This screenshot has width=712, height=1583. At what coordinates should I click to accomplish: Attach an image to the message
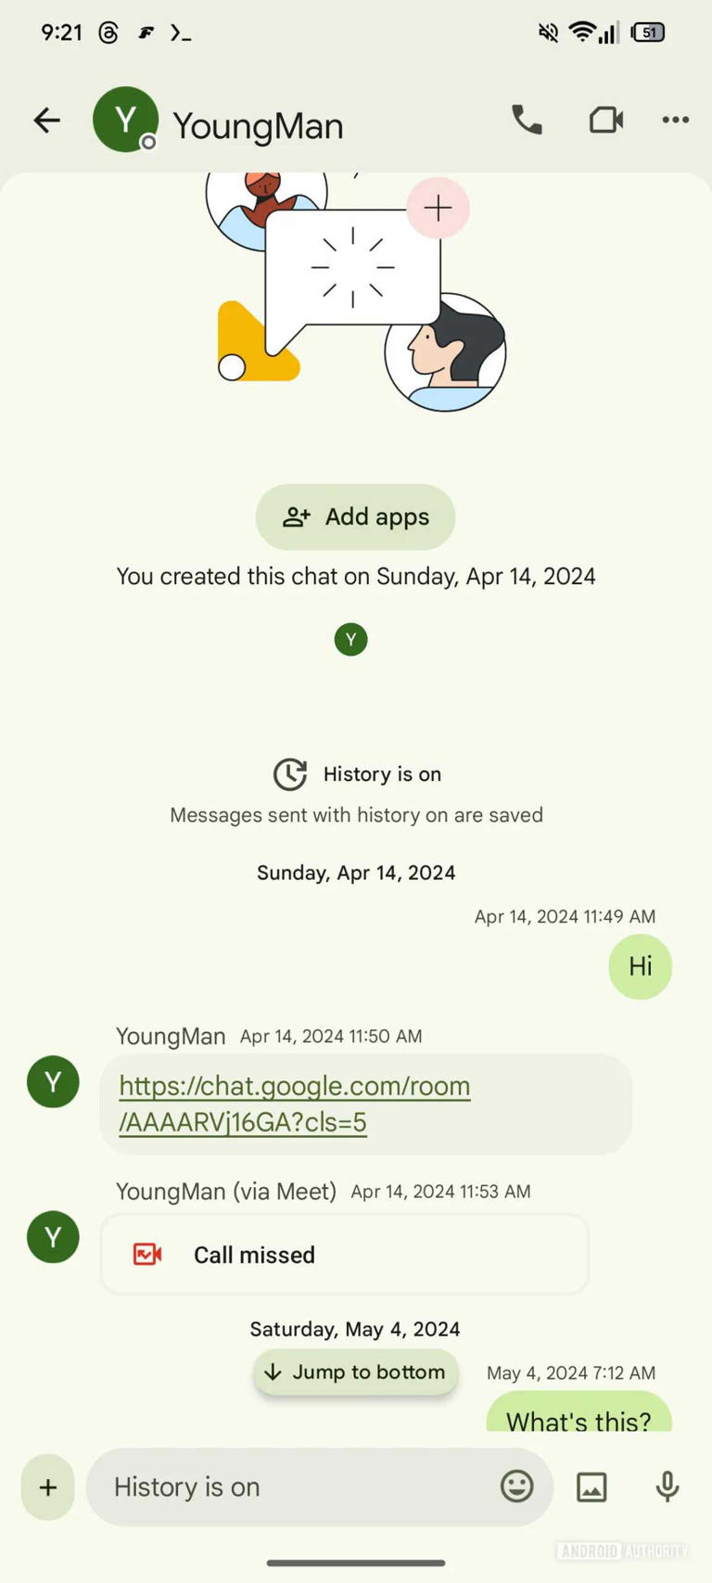591,1487
